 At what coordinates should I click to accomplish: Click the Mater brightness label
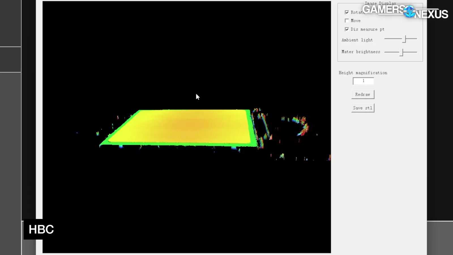tap(361, 52)
